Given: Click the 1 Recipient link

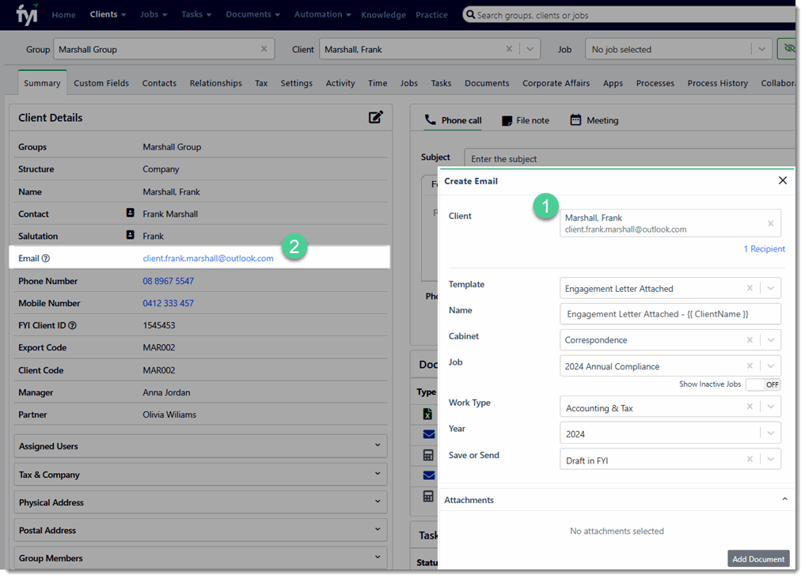Looking at the screenshot, I should 764,248.
